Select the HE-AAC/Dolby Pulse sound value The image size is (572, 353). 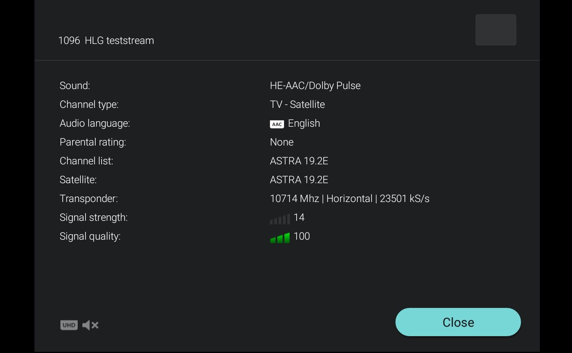click(315, 85)
